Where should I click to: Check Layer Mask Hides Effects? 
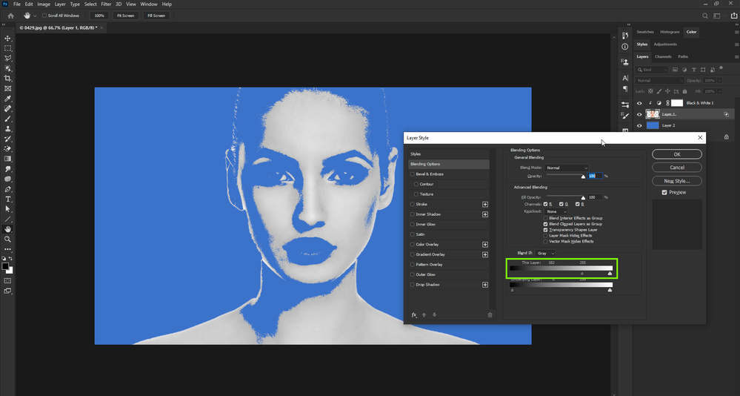546,236
